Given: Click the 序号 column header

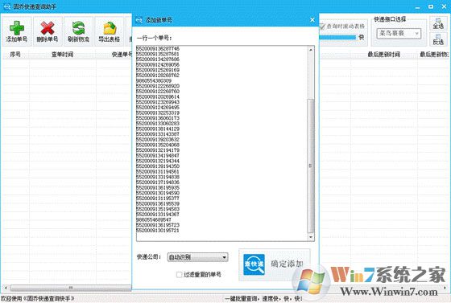Looking at the screenshot, I should (15, 54).
